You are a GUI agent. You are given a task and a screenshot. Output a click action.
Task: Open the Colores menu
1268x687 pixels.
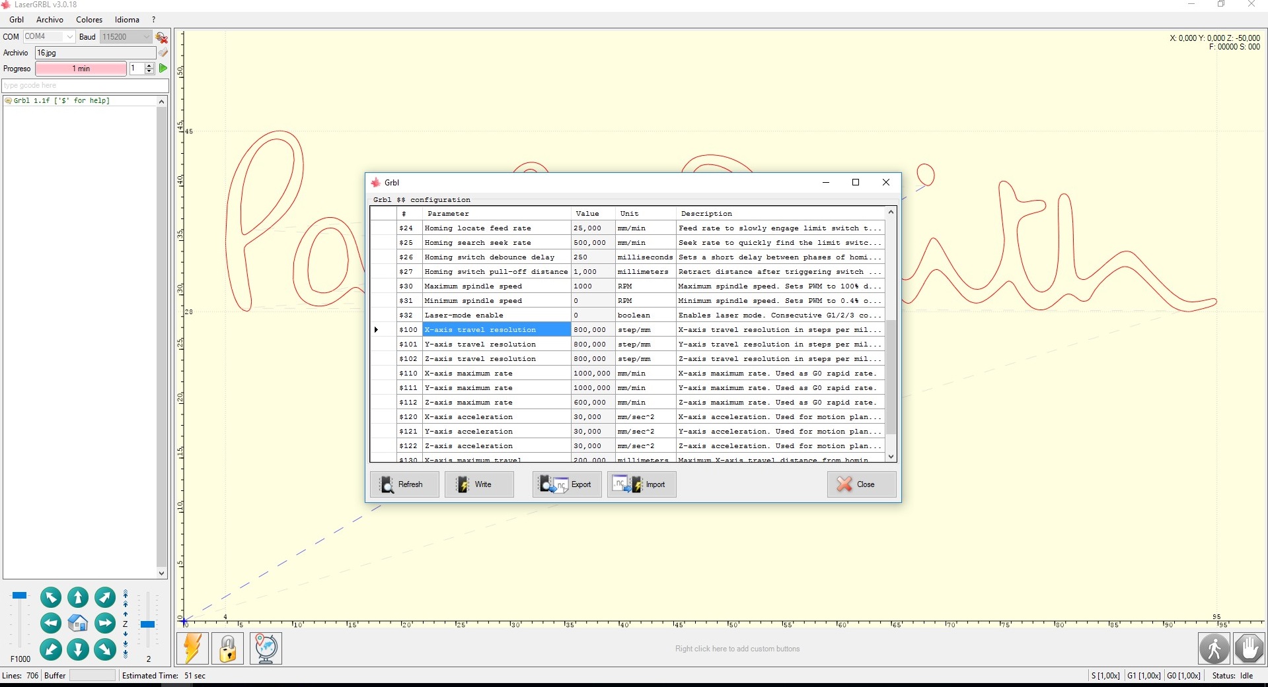(89, 20)
